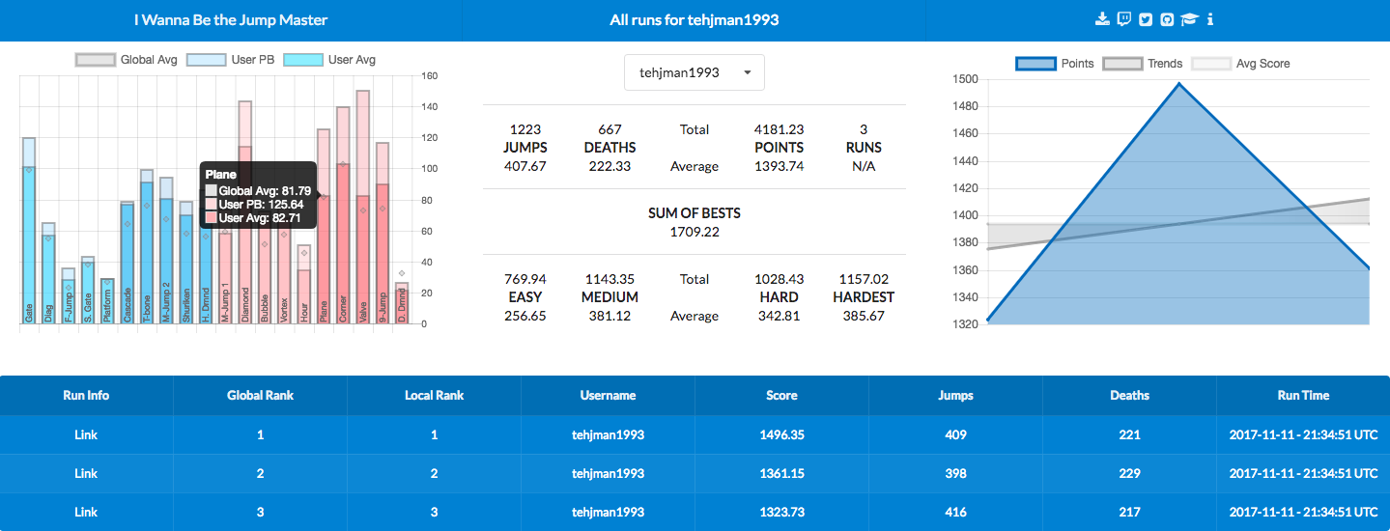Open the tehjman1993 user dropdown
The height and width of the screenshot is (531, 1390).
point(695,72)
